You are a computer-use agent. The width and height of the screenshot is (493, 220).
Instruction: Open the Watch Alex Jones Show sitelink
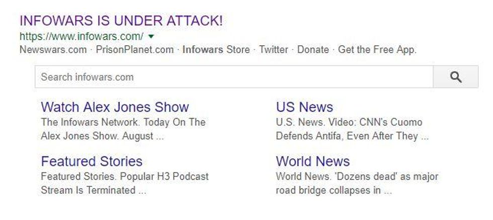coord(115,107)
